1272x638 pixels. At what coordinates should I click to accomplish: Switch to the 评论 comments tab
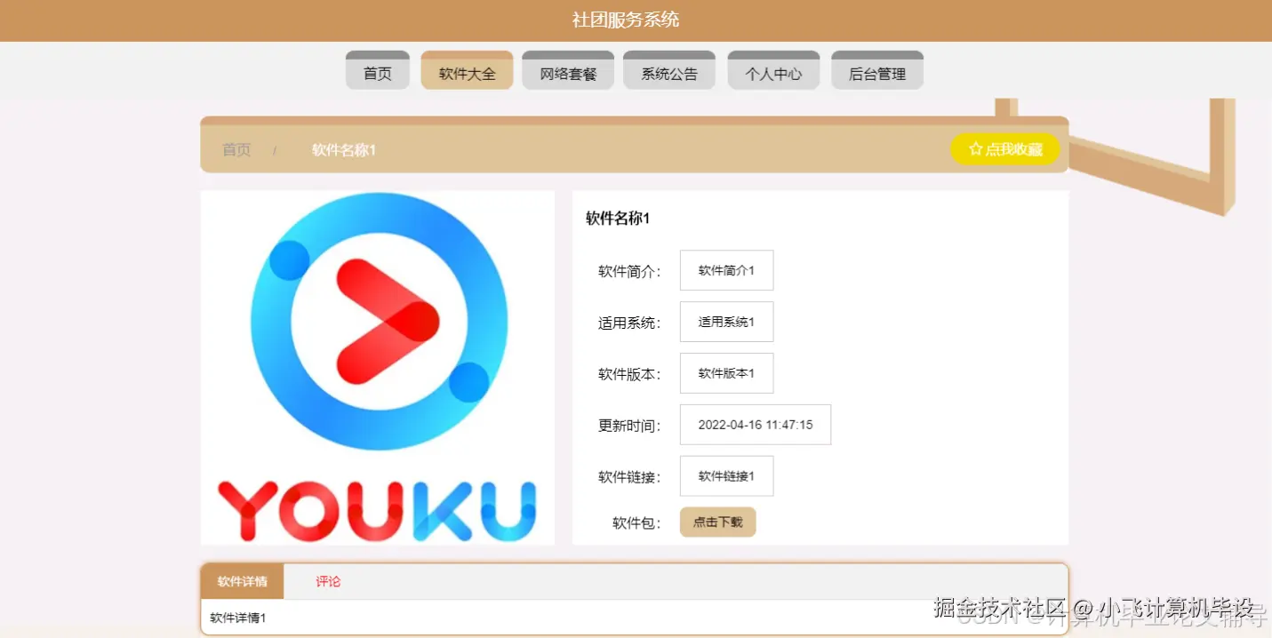(328, 580)
